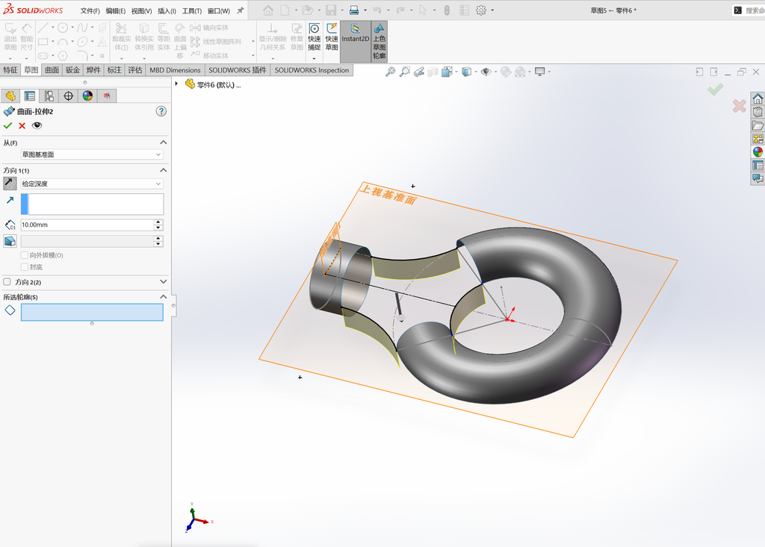The width and height of the screenshot is (765, 547).
Task: Open the DimXpertManager crosshair tab icon
Action: [x=68, y=96]
